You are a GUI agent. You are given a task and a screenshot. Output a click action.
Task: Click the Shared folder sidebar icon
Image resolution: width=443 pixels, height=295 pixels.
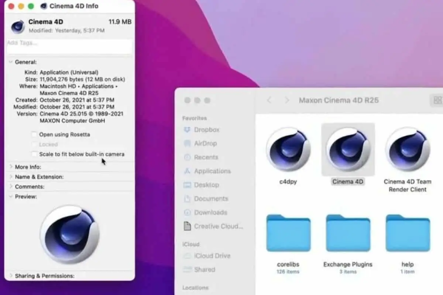pos(187,270)
